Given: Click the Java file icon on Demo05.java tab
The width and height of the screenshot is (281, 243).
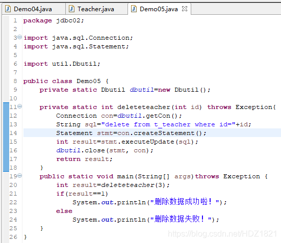Looking at the screenshot, I should 134,9.
